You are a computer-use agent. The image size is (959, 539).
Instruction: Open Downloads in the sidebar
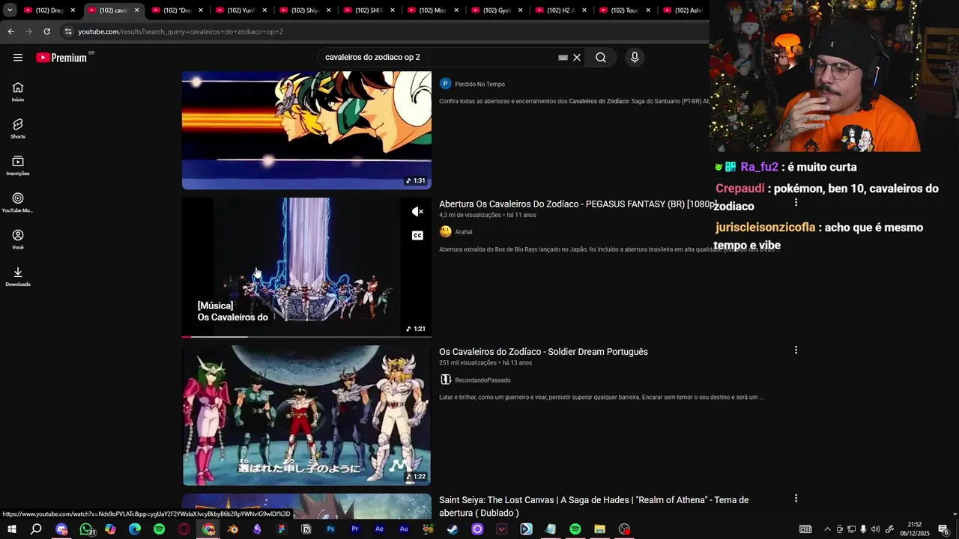18,276
